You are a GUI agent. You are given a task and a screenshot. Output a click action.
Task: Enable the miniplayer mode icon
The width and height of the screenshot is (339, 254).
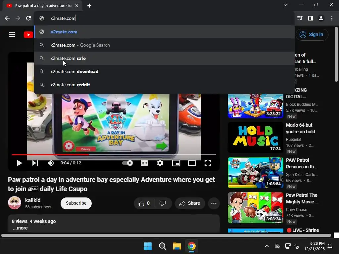(176, 163)
